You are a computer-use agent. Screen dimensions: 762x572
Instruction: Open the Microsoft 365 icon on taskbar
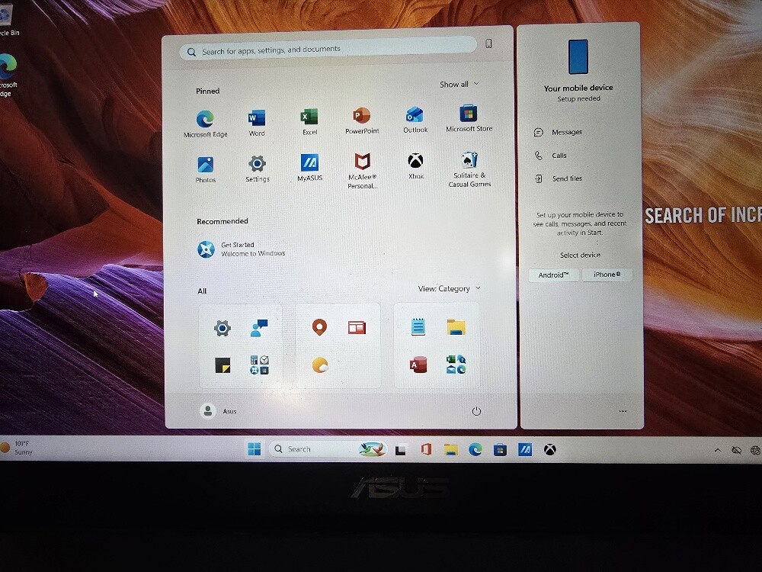point(426,449)
